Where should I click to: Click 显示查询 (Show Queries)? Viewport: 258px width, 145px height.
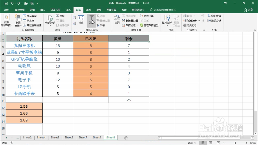[30, 16]
